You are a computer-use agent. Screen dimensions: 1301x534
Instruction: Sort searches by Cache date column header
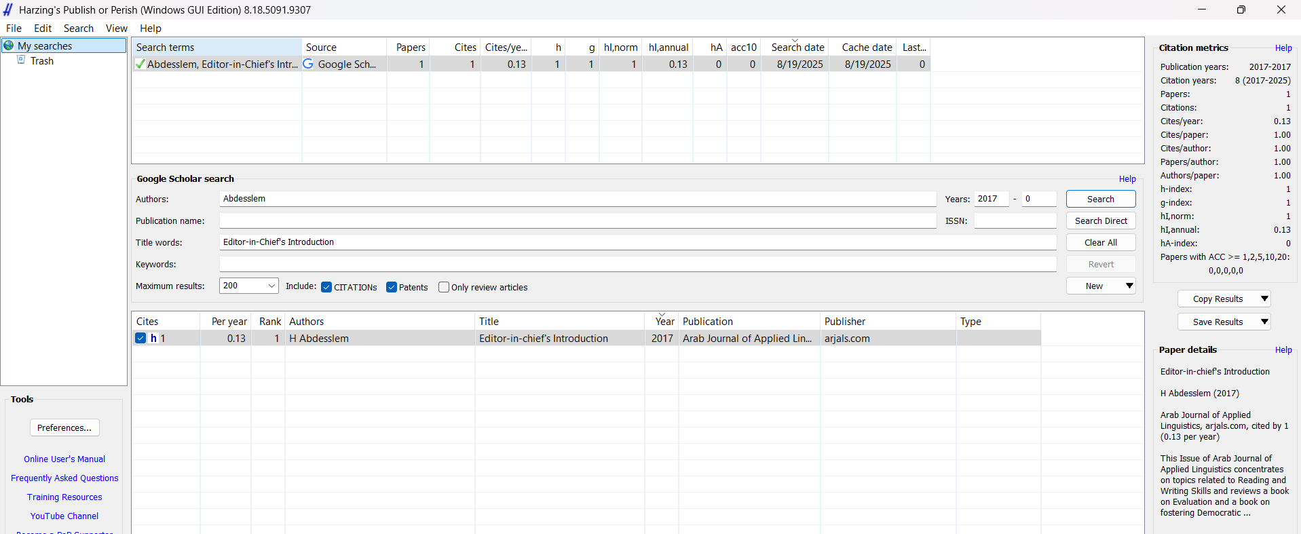(x=863, y=47)
